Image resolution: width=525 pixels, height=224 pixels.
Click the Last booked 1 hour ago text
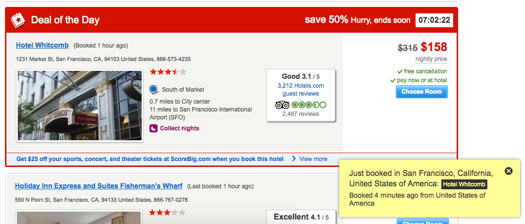tap(220, 186)
